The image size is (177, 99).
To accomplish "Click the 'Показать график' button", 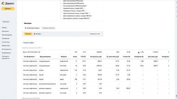I will [x=28, y=43].
